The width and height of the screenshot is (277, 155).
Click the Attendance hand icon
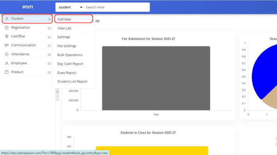(7, 54)
